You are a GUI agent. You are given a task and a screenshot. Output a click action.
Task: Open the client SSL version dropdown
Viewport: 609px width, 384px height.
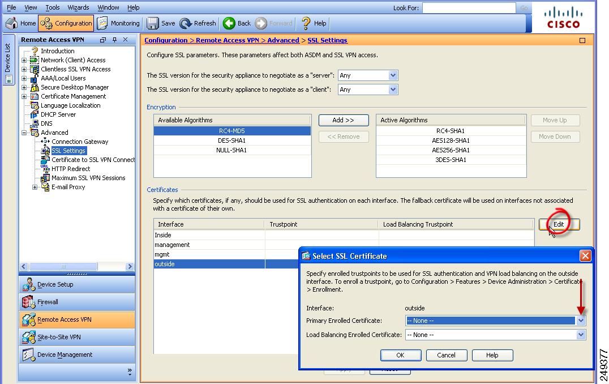point(393,90)
